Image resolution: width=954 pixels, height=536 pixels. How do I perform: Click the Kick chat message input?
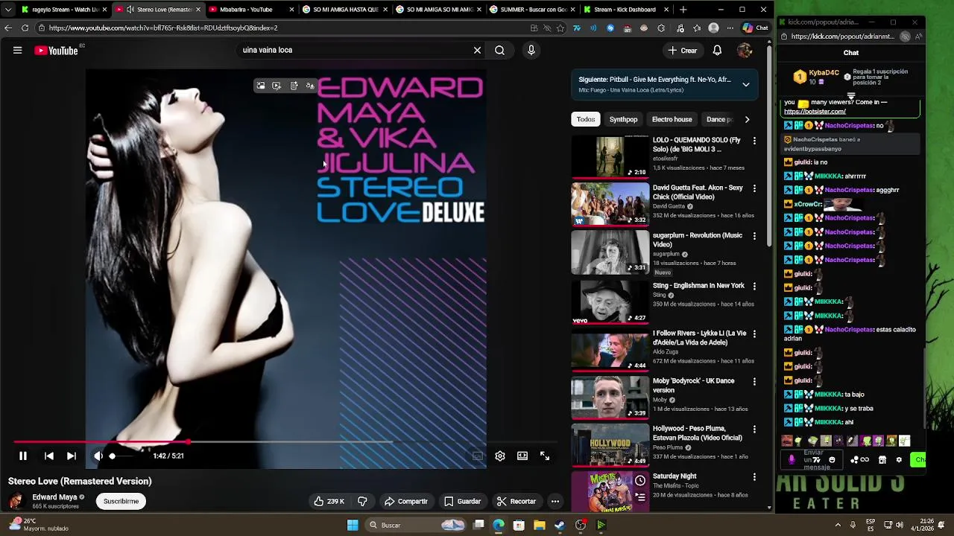click(x=813, y=460)
